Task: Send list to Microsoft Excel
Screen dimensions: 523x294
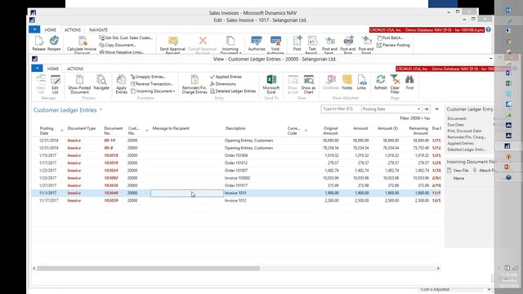Action: tap(271, 84)
